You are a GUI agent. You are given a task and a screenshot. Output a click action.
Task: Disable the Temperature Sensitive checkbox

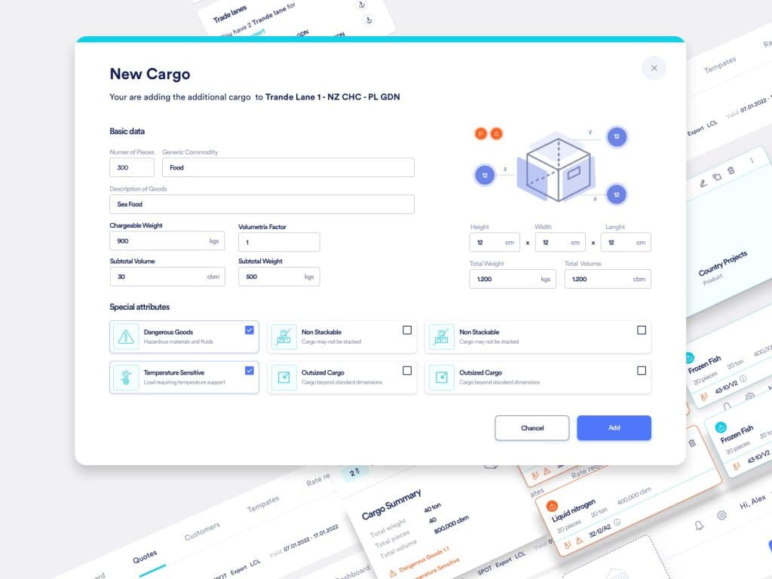[x=249, y=369]
